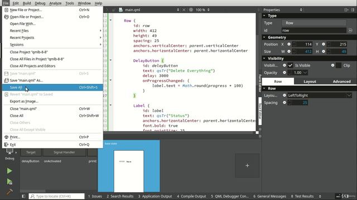
Task: Toggle the Is Visible checkbox
Action: tap(290, 66)
